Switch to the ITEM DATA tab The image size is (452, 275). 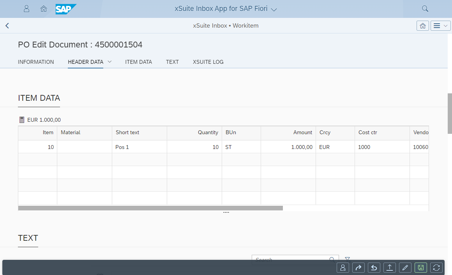pyautogui.click(x=138, y=62)
